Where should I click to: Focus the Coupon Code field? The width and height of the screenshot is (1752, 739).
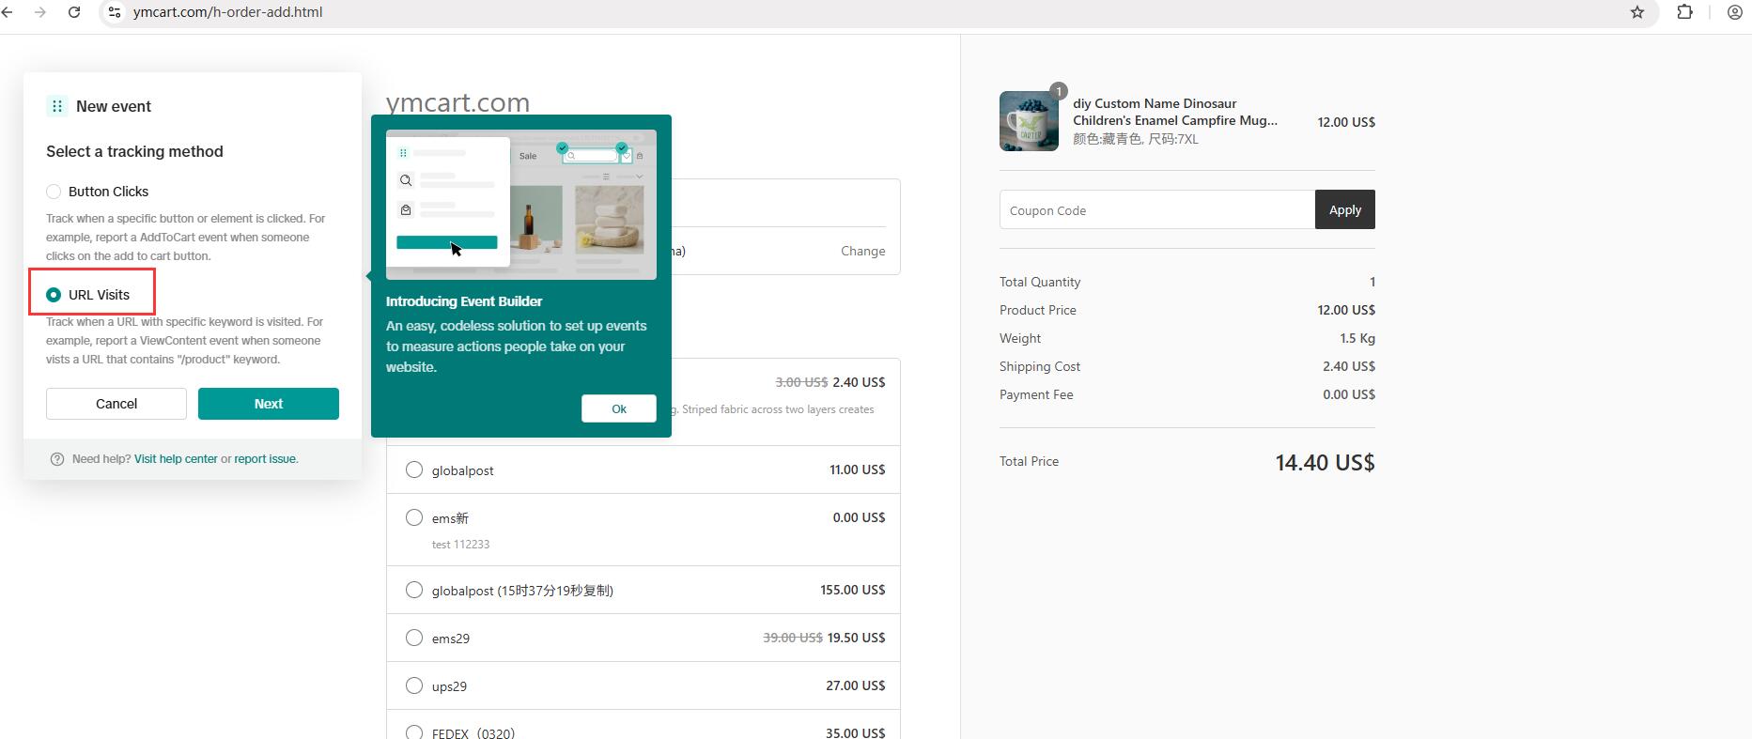(1157, 209)
